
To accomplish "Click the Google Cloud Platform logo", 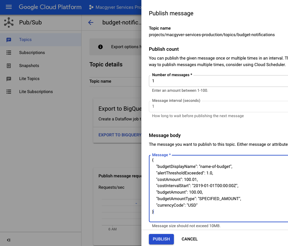I will (x=50, y=7).
